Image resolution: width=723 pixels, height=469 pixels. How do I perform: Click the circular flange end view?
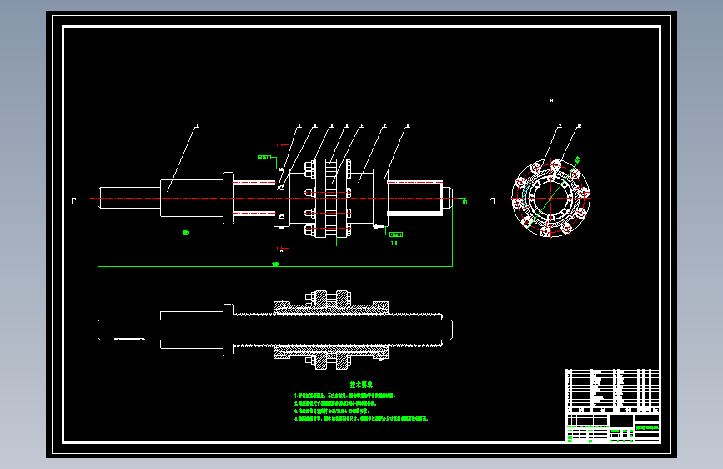[x=551, y=198]
